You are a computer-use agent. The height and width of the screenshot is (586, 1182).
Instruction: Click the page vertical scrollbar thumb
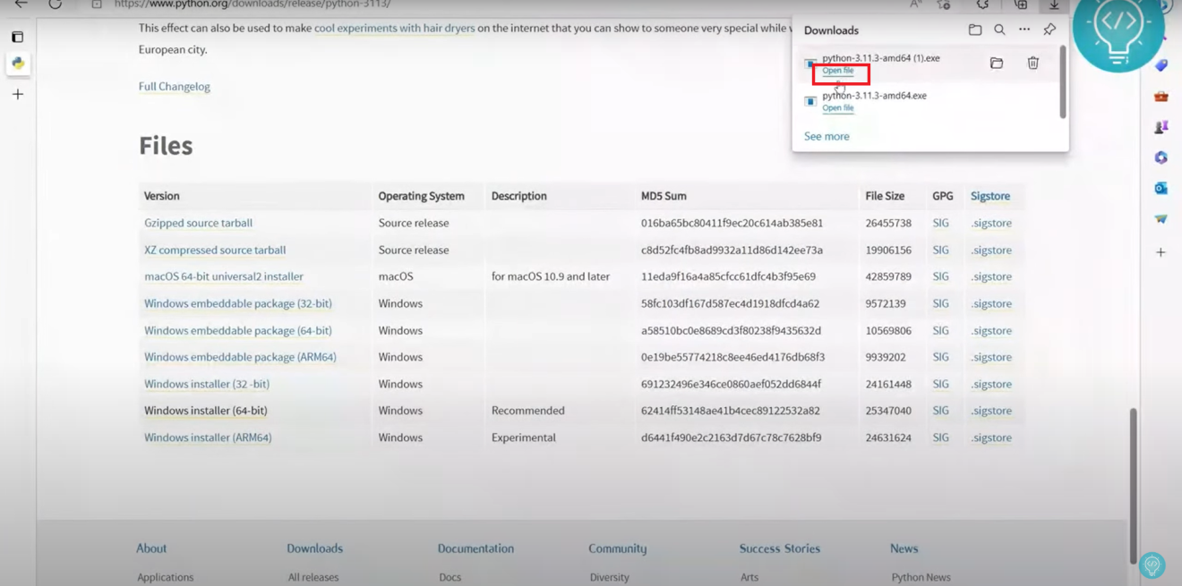(x=1133, y=483)
